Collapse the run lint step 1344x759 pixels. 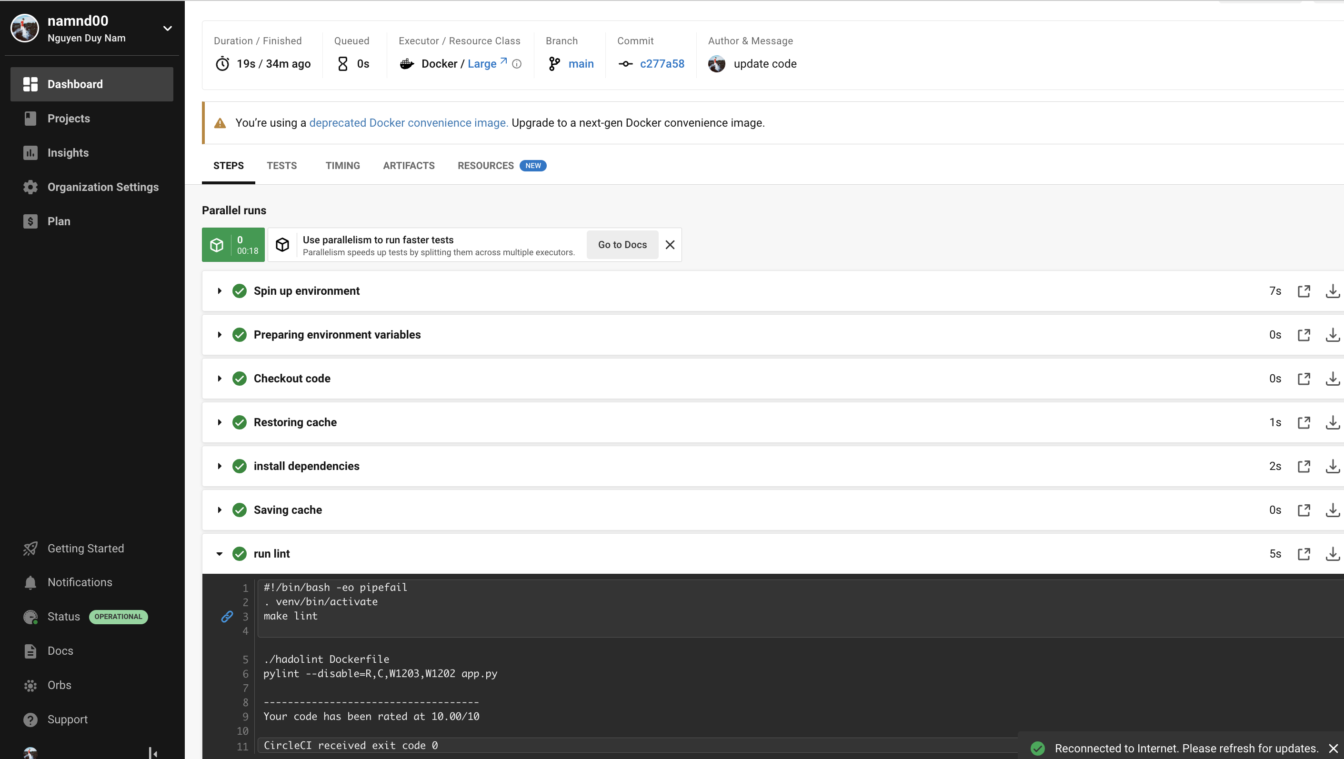(220, 554)
